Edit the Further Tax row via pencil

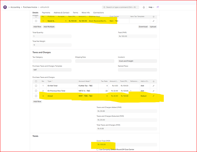click(153, 86)
